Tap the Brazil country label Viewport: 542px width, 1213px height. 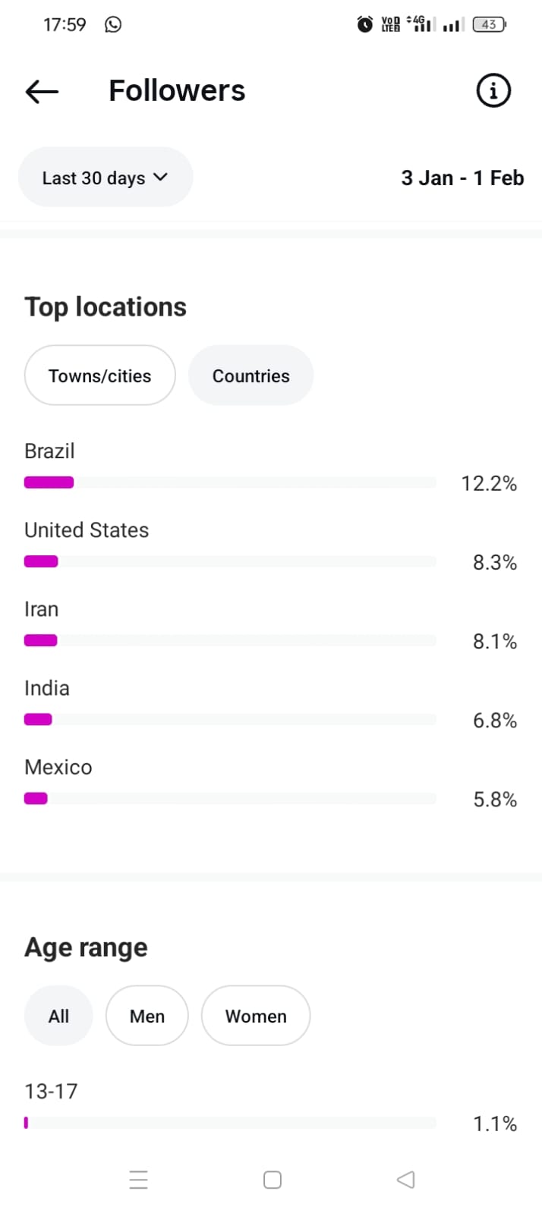[x=49, y=451]
